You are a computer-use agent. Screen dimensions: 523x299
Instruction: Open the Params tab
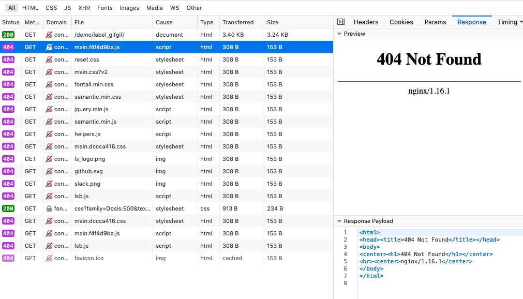(435, 22)
